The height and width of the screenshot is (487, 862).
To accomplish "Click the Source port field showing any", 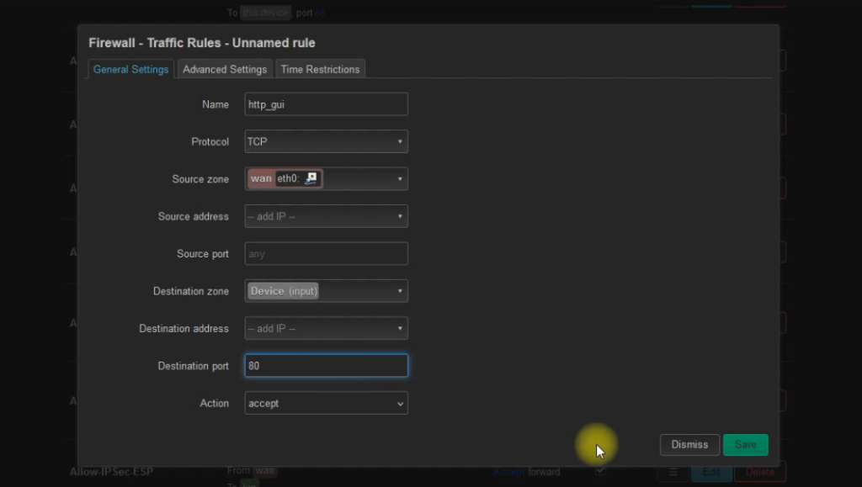I will [x=326, y=253].
